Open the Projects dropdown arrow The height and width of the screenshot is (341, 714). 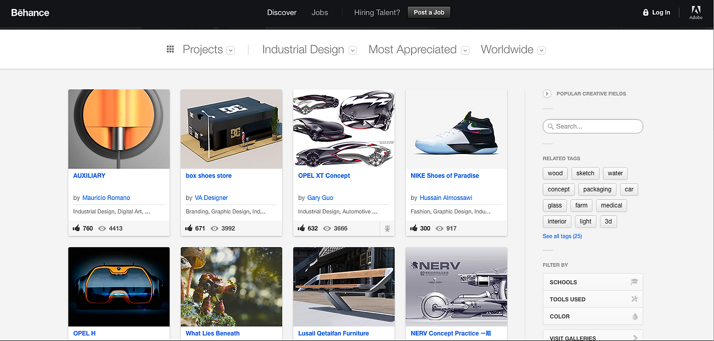231,50
